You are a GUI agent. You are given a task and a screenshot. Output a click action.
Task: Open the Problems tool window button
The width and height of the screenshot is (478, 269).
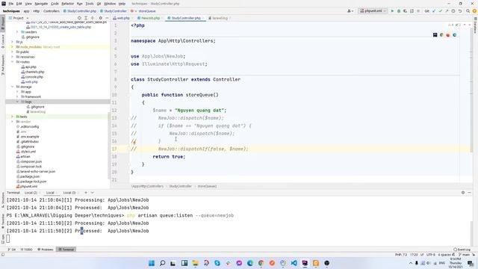pos(46,250)
